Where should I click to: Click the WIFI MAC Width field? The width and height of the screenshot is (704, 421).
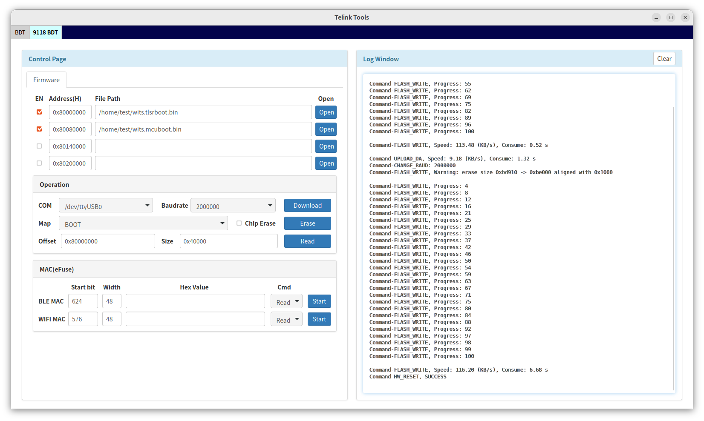pos(112,319)
